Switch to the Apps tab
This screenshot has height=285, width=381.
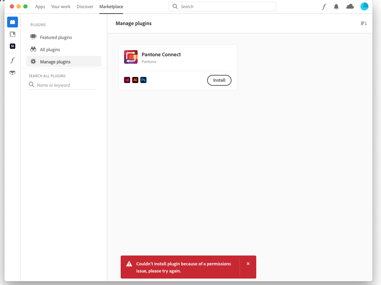(x=40, y=6)
